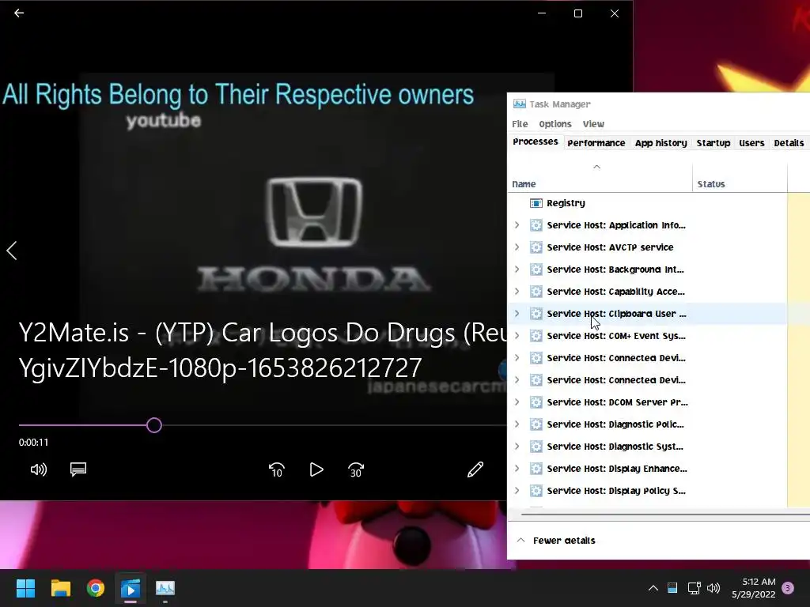Switch to the Users tab

click(x=751, y=143)
